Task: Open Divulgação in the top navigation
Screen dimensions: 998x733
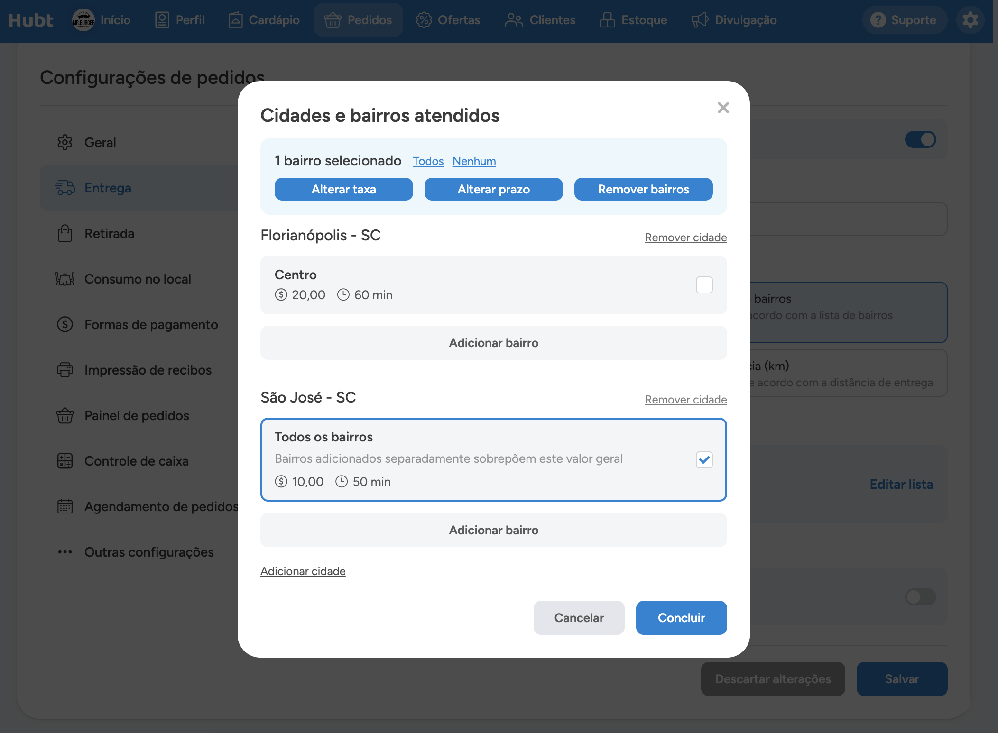Action: click(x=734, y=20)
